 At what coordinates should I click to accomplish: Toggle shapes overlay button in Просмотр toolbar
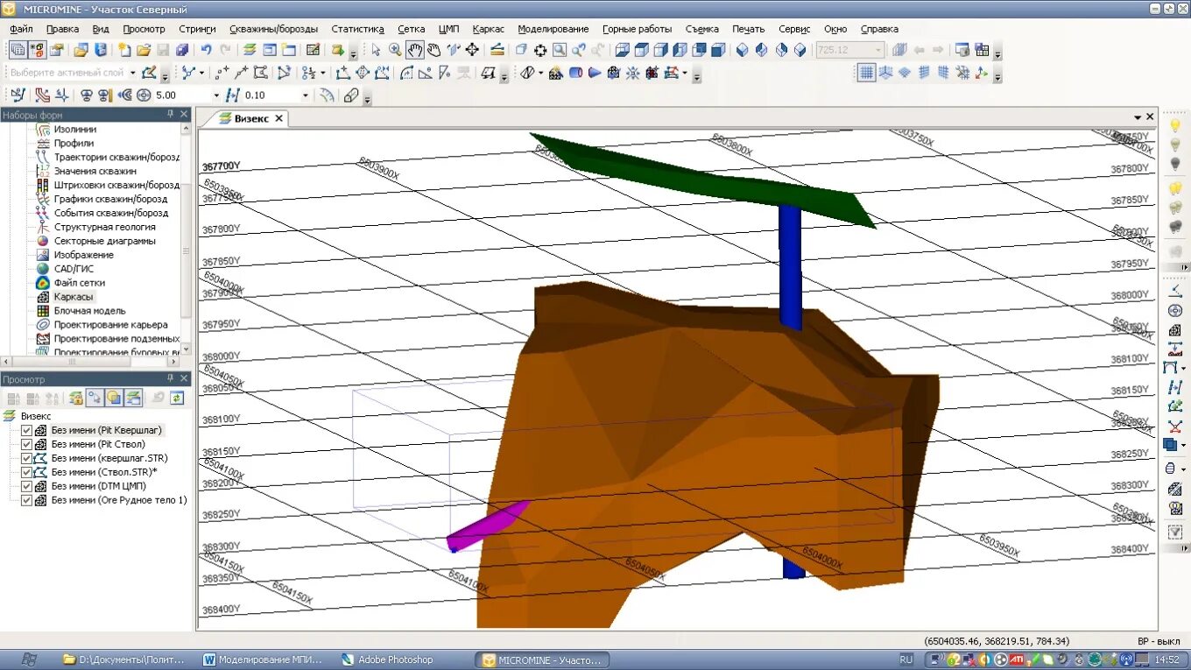[x=114, y=398]
